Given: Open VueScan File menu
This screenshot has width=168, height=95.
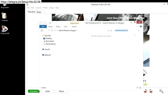Looking at the screenshot, I should [x=28, y=8].
